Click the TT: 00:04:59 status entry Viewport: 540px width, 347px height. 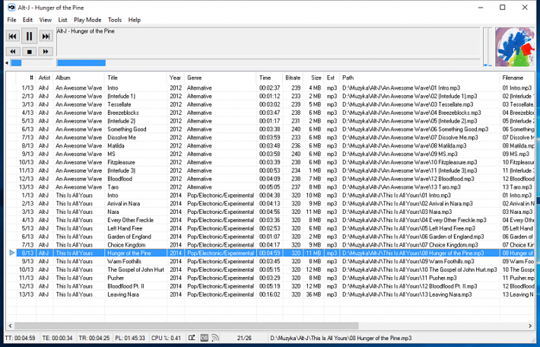pyautogui.click(x=20, y=338)
